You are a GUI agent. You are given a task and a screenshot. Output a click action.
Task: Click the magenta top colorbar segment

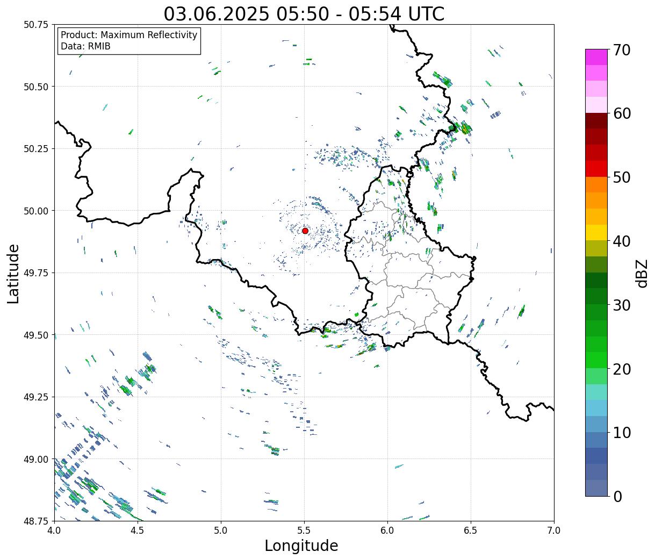pyautogui.click(x=596, y=57)
